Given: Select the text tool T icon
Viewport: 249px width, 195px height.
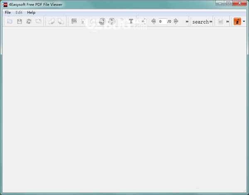Looking at the screenshot, I should pyautogui.click(x=131, y=21).
